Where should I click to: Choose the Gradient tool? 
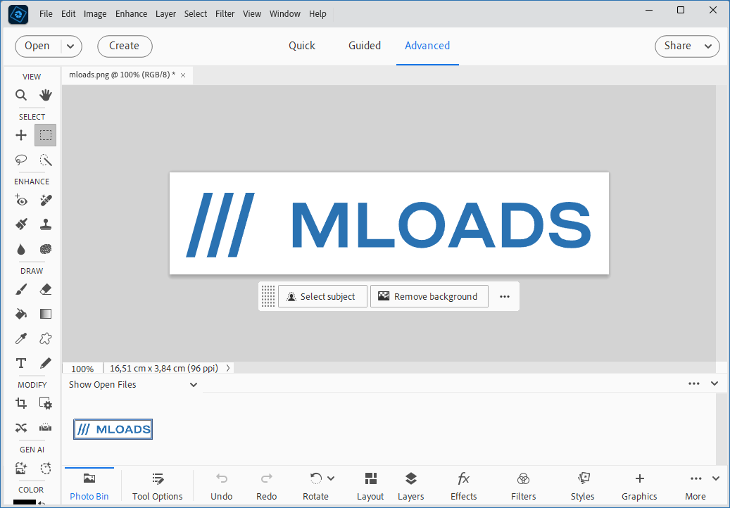[x=46, y=314]
